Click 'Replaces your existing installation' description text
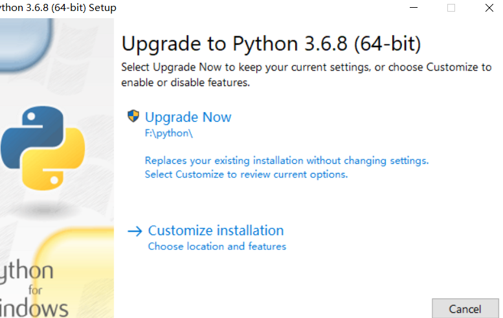This screenshot has height=318, width=503. coord(287,160)
